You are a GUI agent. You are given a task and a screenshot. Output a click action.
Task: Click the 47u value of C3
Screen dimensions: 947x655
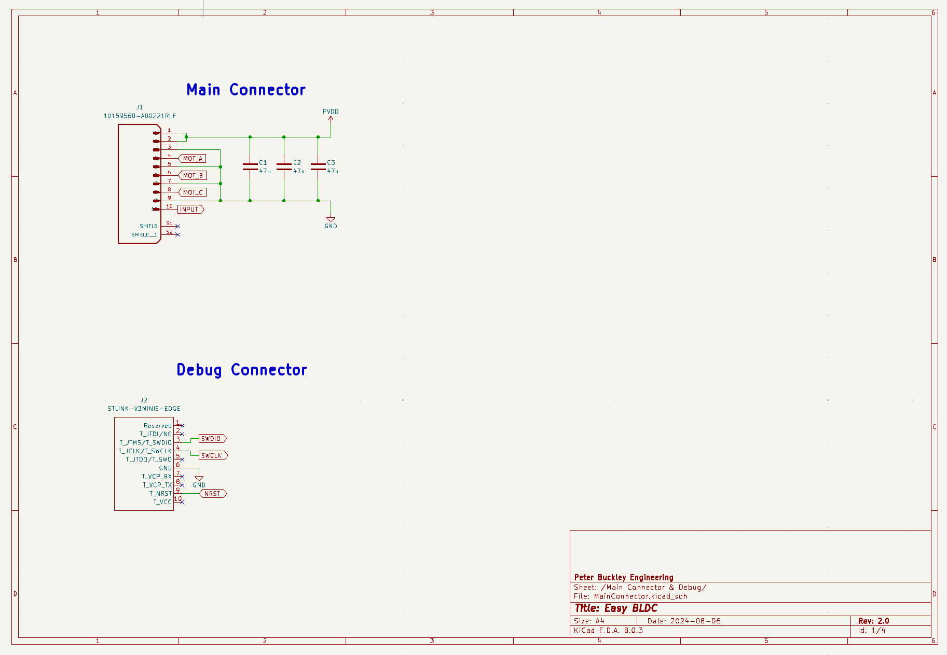pos(333,171)
